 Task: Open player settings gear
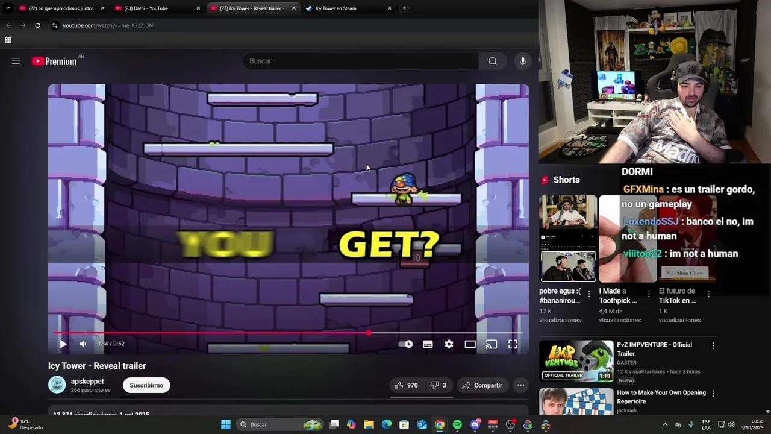pos(449,344)
